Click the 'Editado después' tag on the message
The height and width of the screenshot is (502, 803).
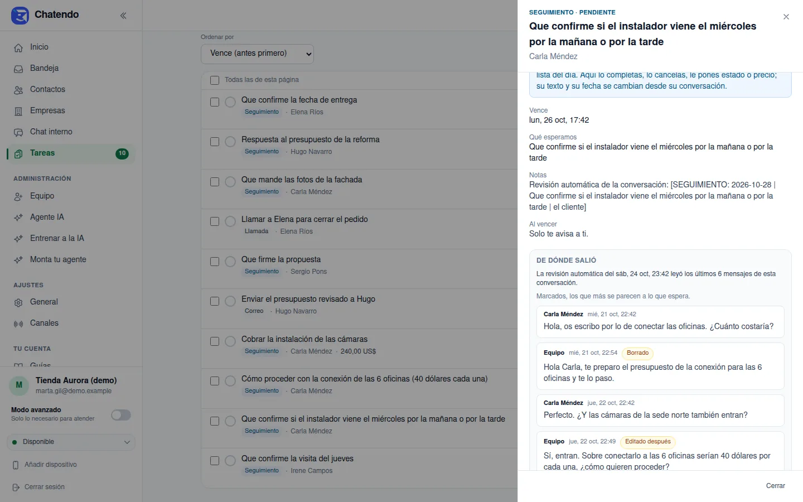point(648,442)
